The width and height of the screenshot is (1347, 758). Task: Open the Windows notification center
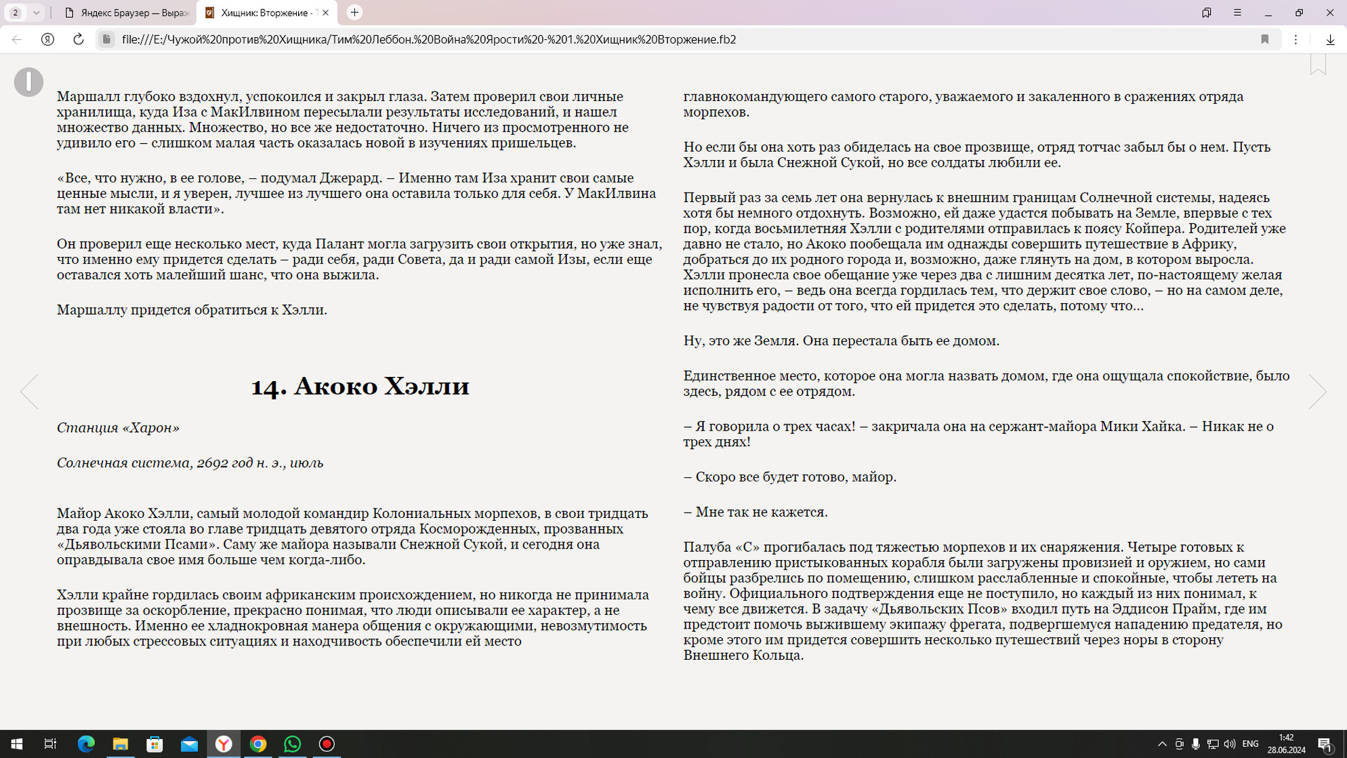(1326, 744)
